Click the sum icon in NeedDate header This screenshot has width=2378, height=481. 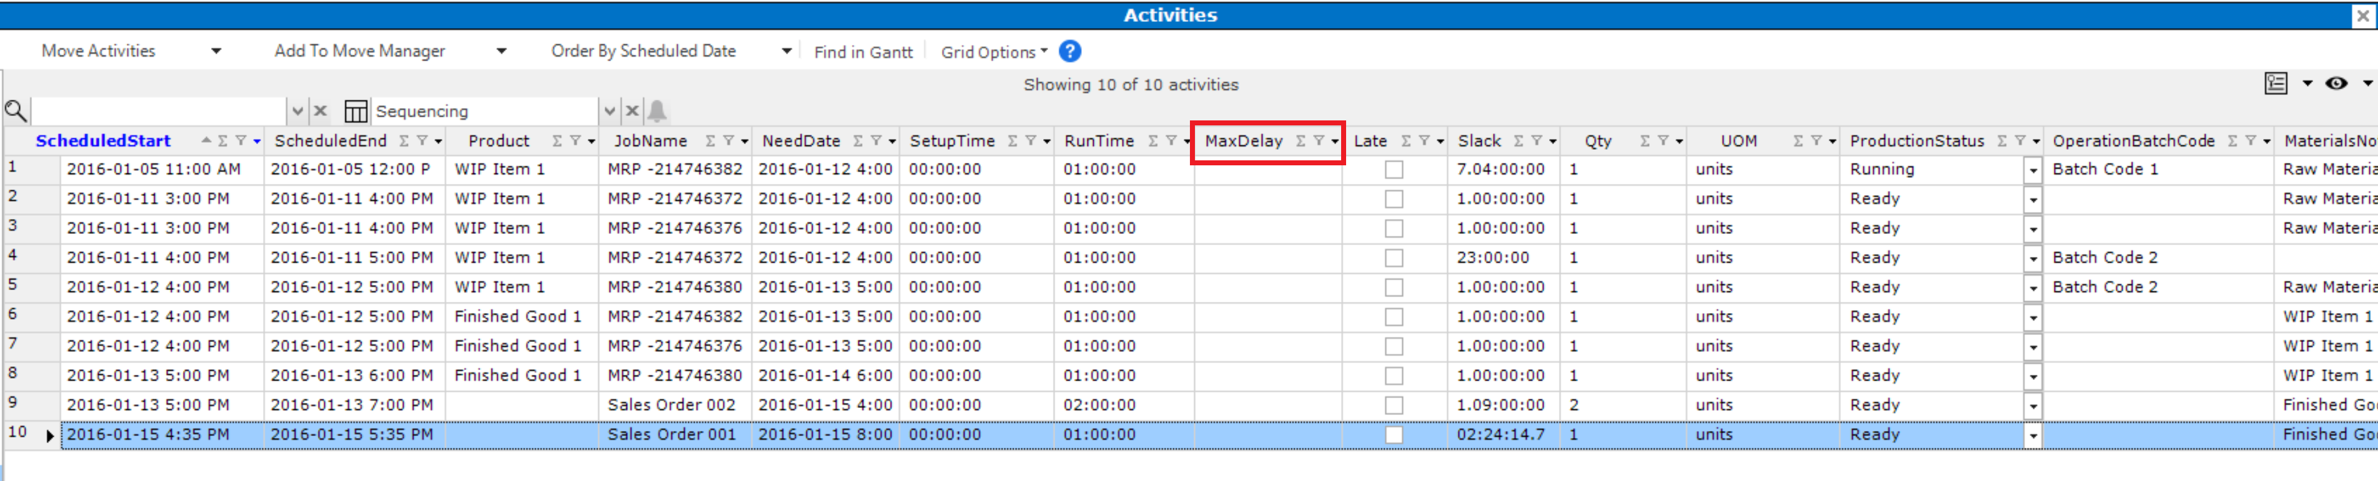[x=858, y=142]
